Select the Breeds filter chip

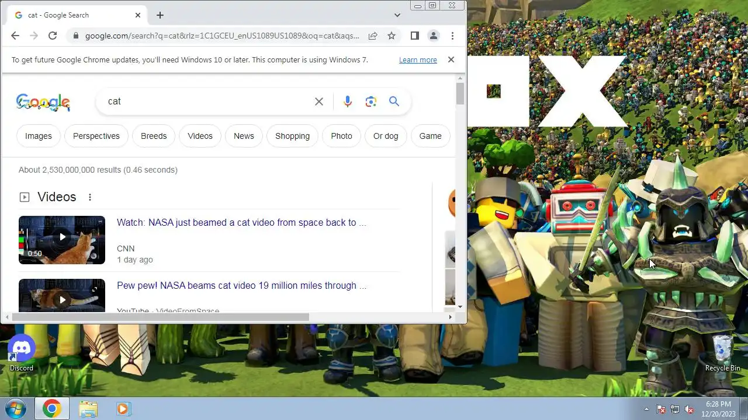[x=154, y=136]
